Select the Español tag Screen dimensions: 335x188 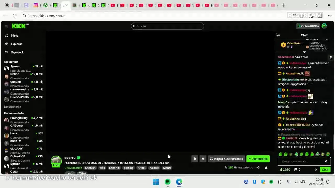114,168
